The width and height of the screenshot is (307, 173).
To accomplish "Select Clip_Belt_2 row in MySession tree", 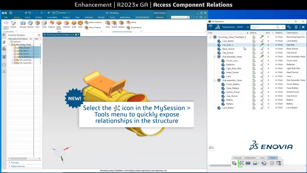I will [257, 45].
